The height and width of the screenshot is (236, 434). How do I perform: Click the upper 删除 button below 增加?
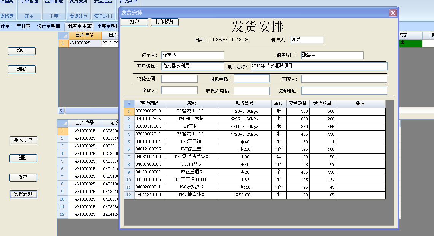[x=22, y=69]
